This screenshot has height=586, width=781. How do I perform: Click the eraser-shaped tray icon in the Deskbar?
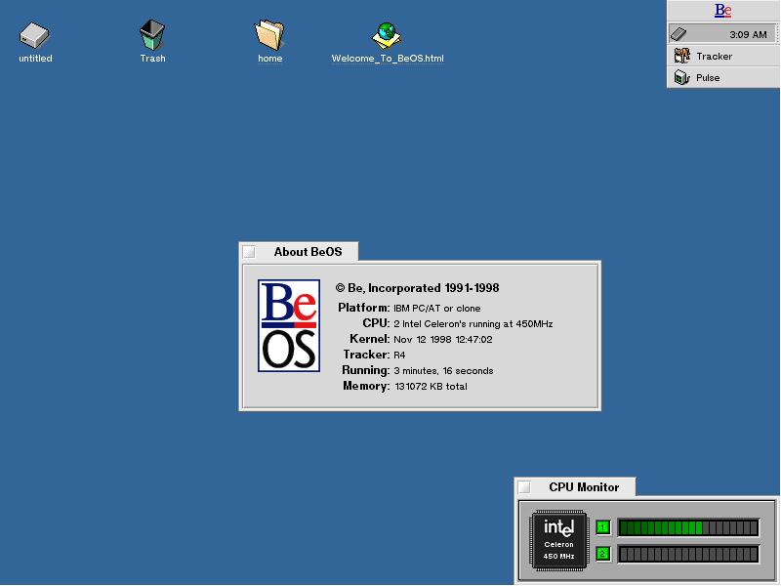678,34
